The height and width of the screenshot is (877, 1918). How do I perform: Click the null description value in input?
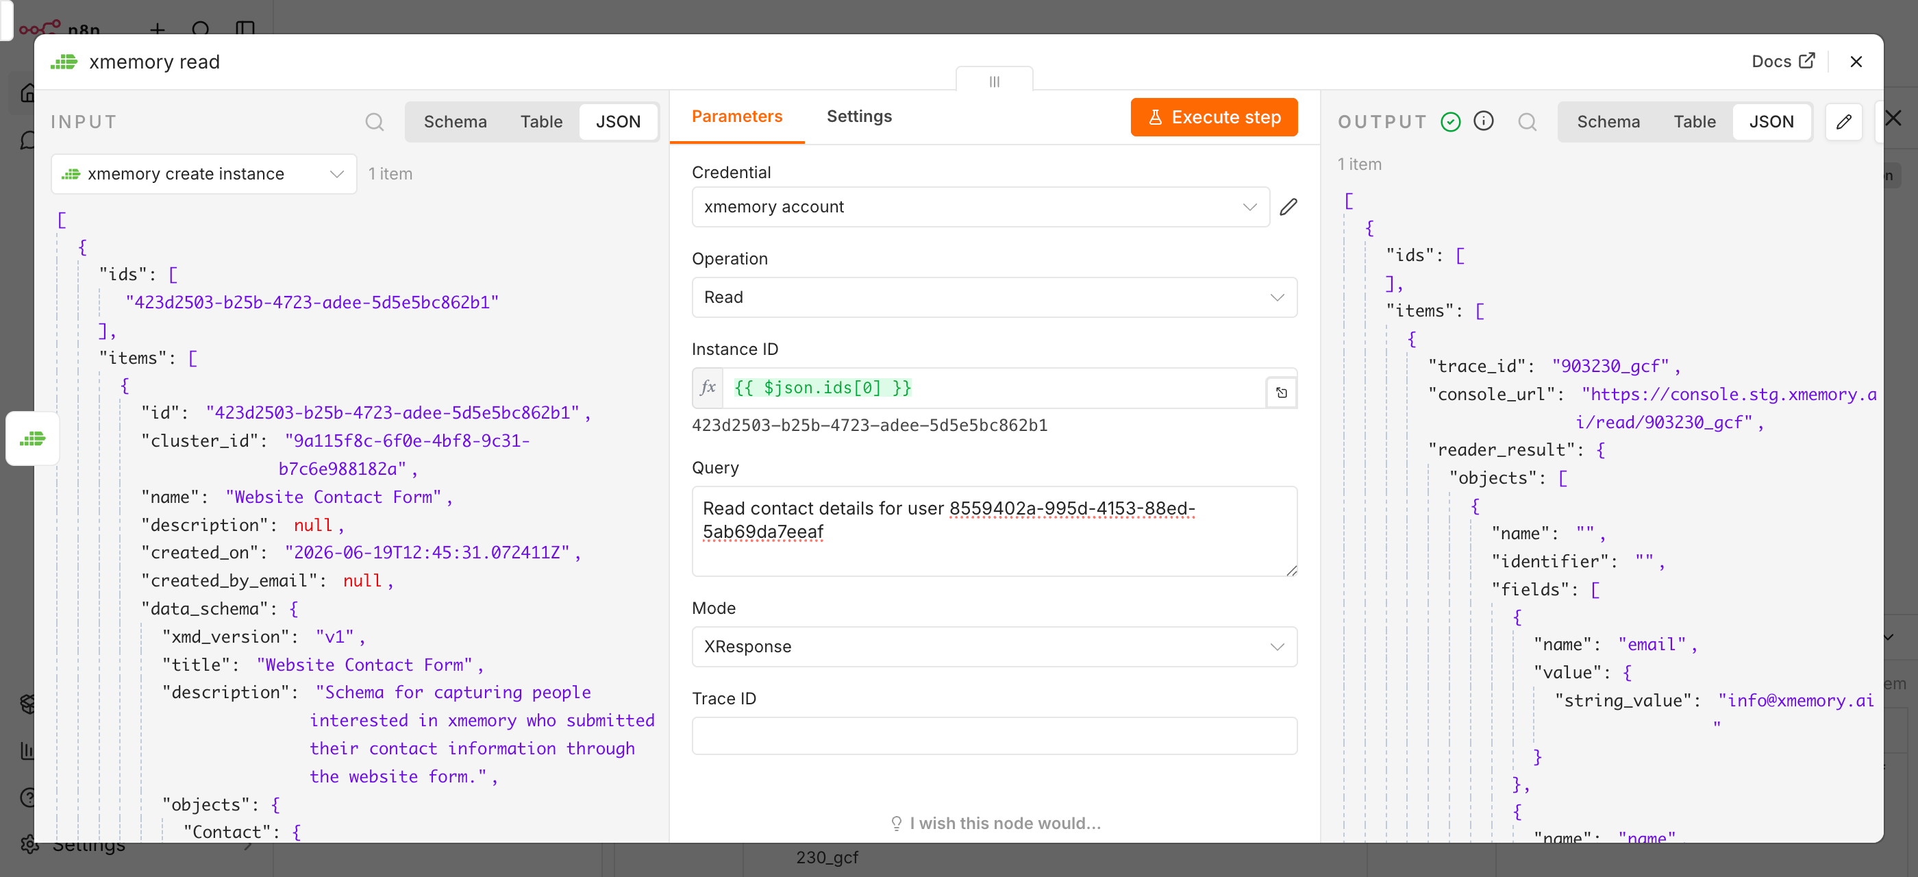314,526
